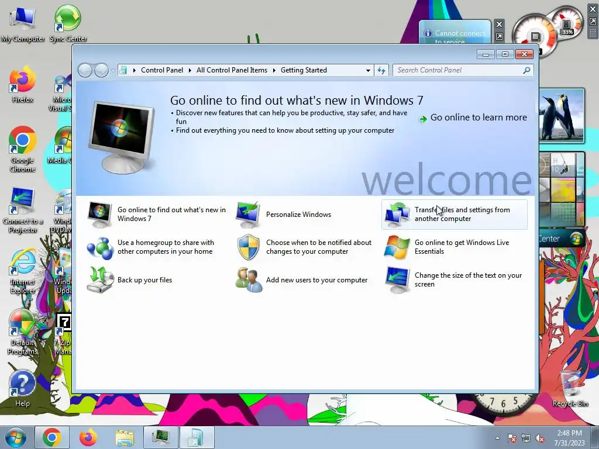This screenshot has height=449, width=599.
Task: Click the Transfer files and settings icon
Action: (397, 215)
